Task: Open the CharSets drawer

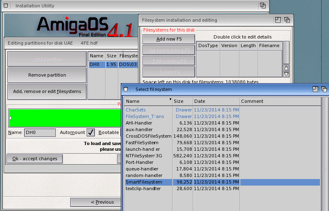Action: point(136,110)
